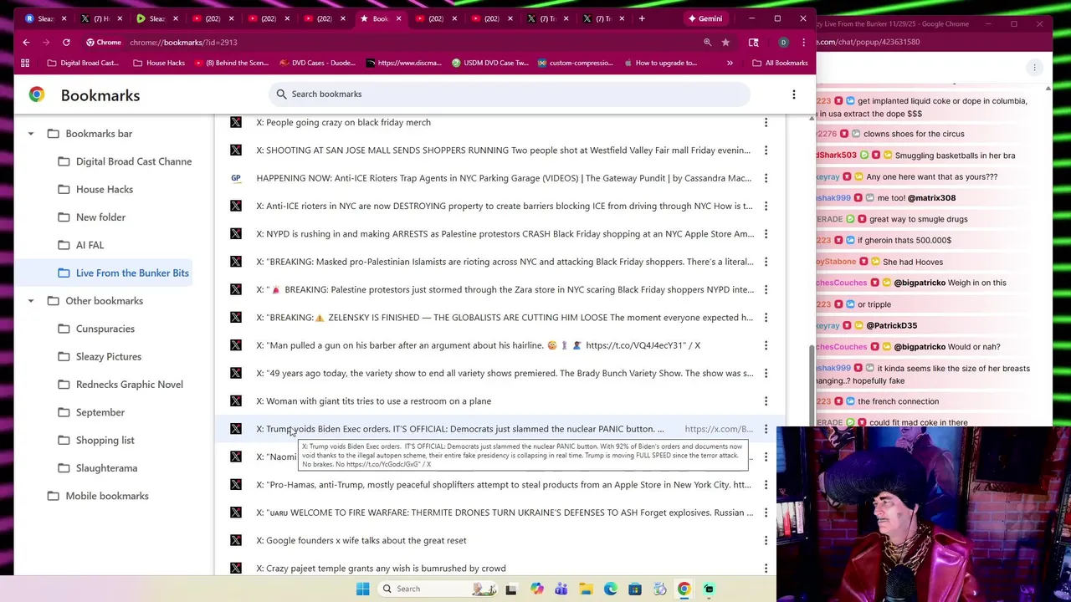Open Microsoft Store from the taskbar
The height and width of the screenshot is (602, 1071).
(635, 589)
